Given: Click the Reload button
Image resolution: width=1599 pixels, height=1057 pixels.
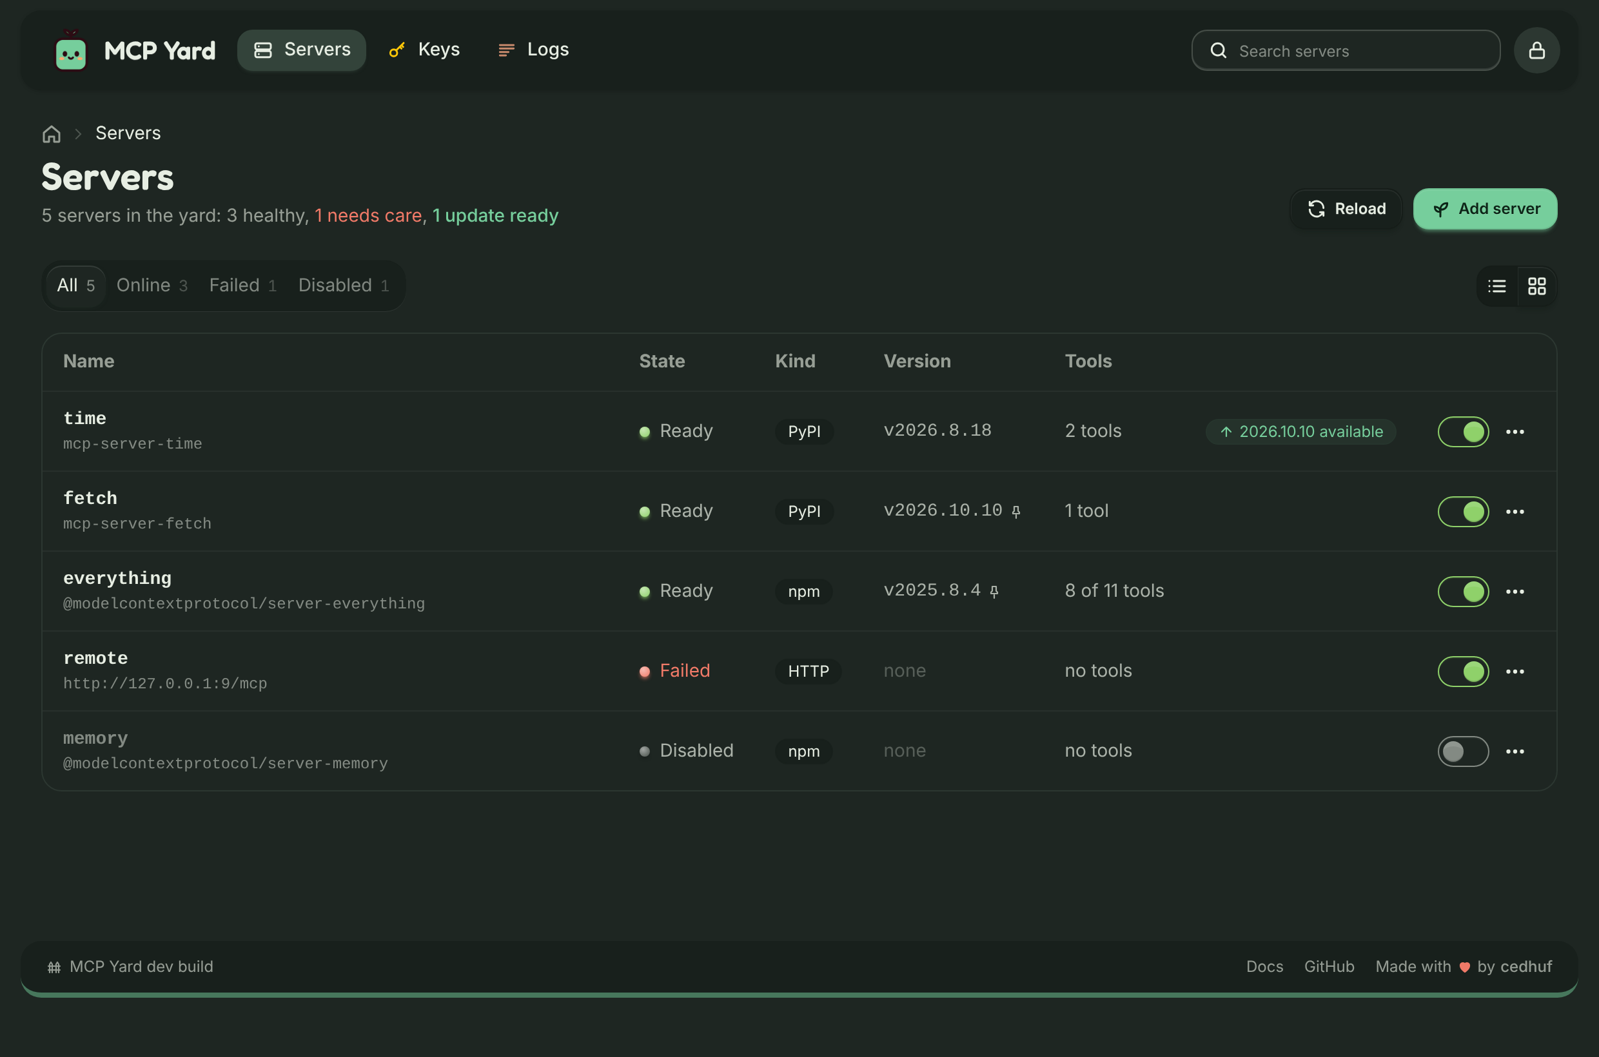Looking at the screenshot, I should (1346, 209).
